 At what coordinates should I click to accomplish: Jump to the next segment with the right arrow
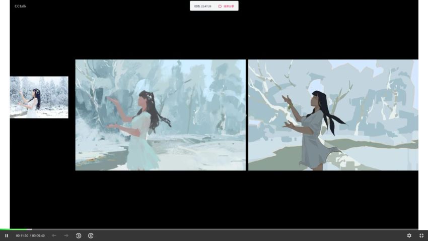[66, 235]
